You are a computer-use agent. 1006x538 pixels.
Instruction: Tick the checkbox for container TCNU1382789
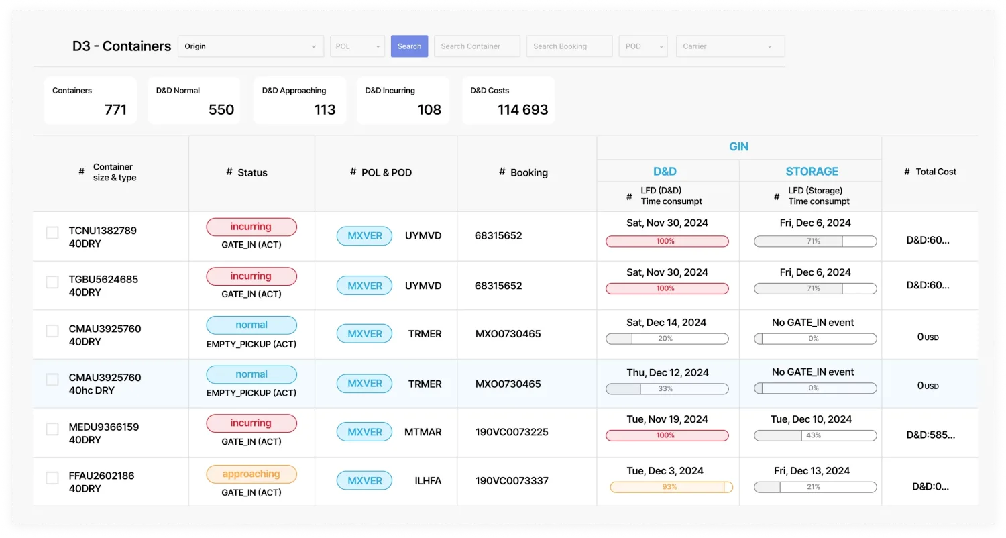pyautogui.click(x=52, y=233)
